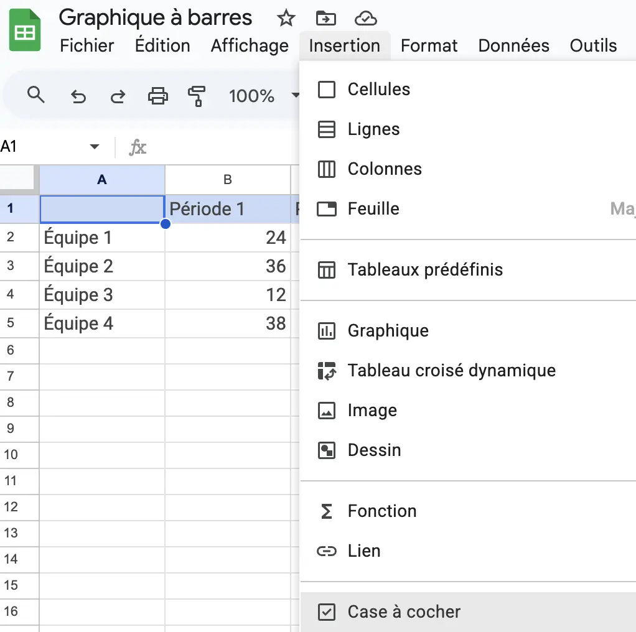Screen dimensions: 636x632
Task: Choose Colonnes in the Insertion menu
Action: click(468, 169)
